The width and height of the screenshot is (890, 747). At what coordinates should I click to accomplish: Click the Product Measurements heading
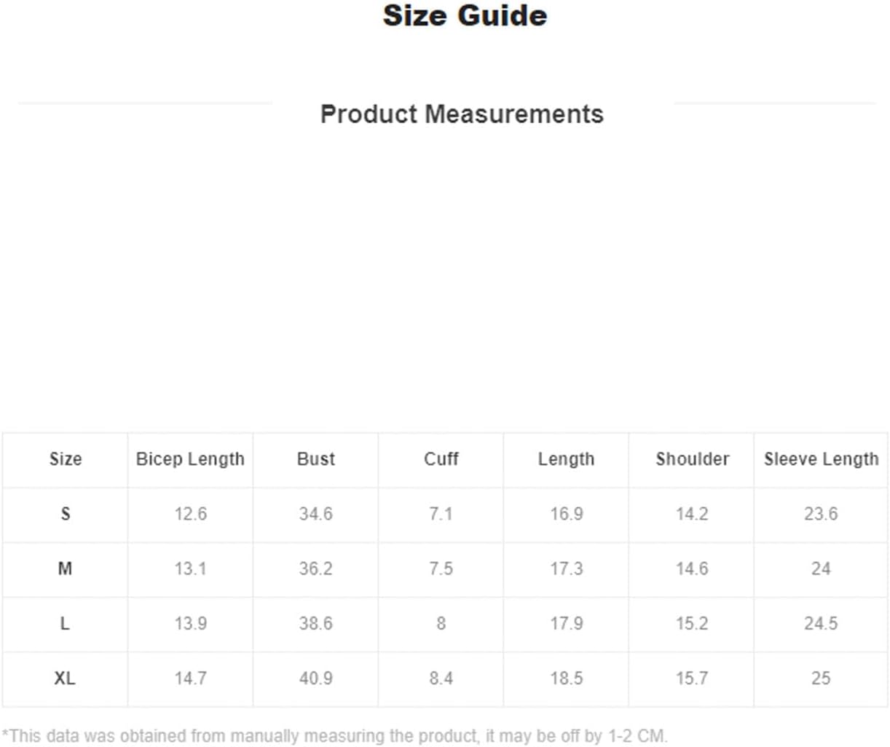coord(462,114)
